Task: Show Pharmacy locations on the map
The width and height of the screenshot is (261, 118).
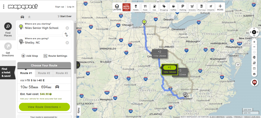Action: pyautogui.click(x=202, y=7)
